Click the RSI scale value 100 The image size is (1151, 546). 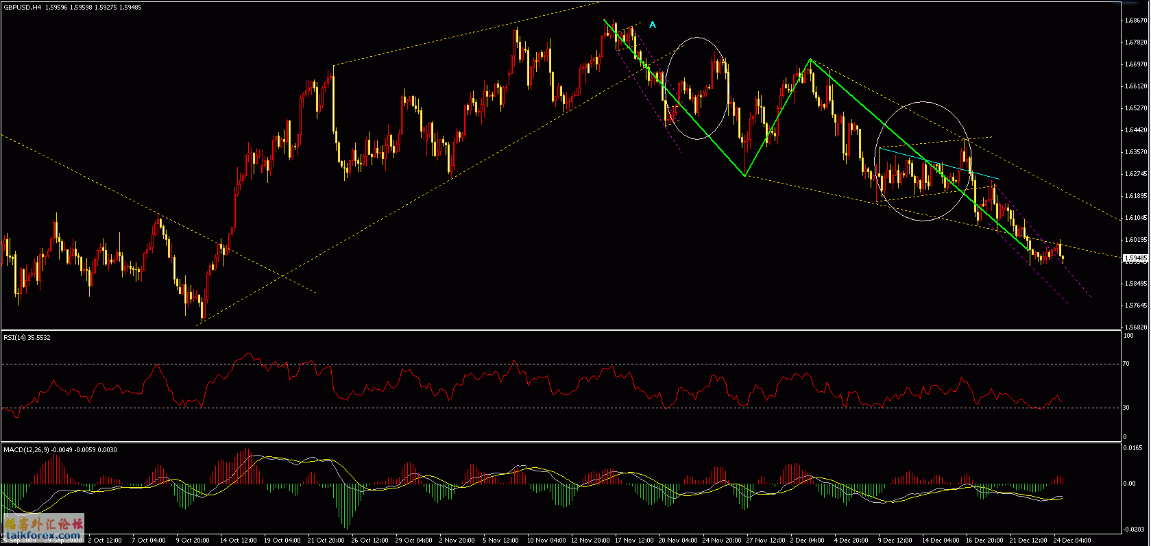pyautogui.click(x=1128, y=335)
